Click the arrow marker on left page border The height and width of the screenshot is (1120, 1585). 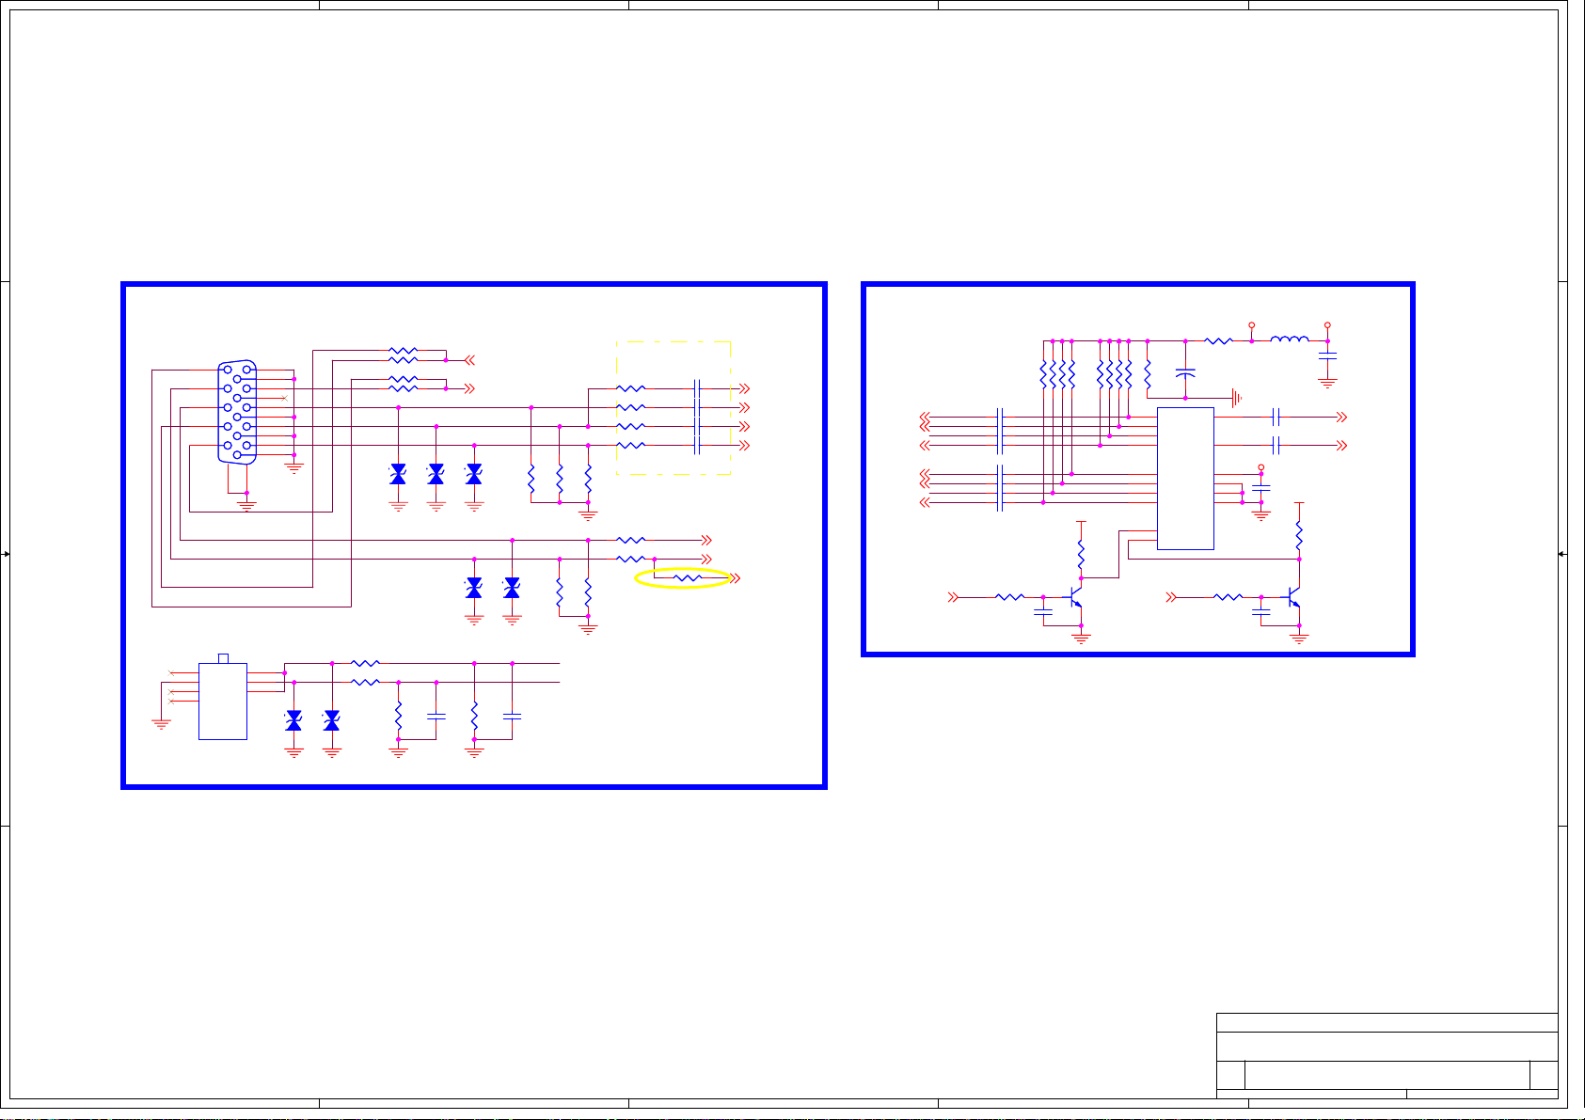6,555
